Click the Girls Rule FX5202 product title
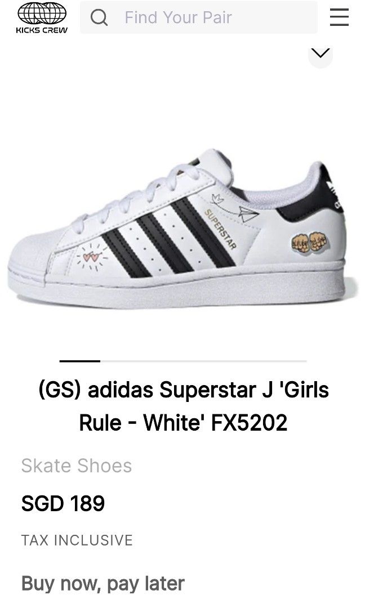 tap(184, 406)
